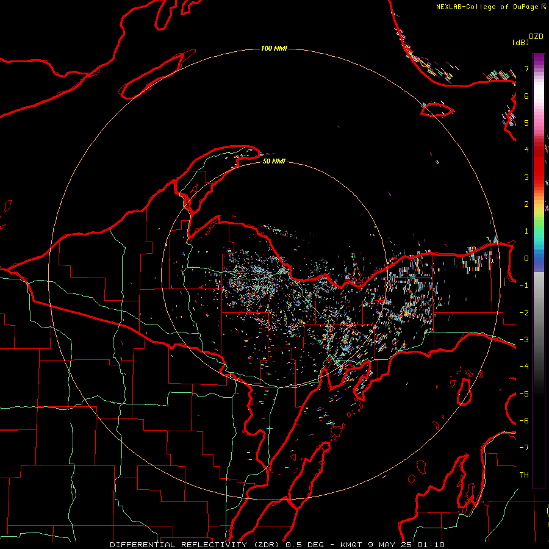The image size is (549, 549).
Task: Click the 3 dB value on the legend
Action: coord(526,177)
